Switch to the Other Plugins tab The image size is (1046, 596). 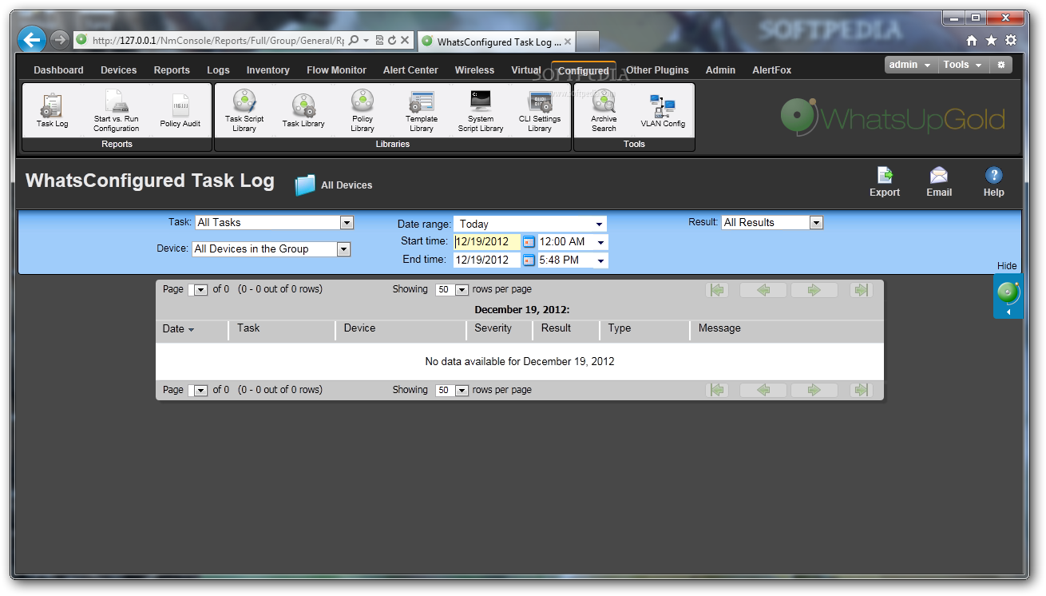pyautogui.click(x=657, y=70)
